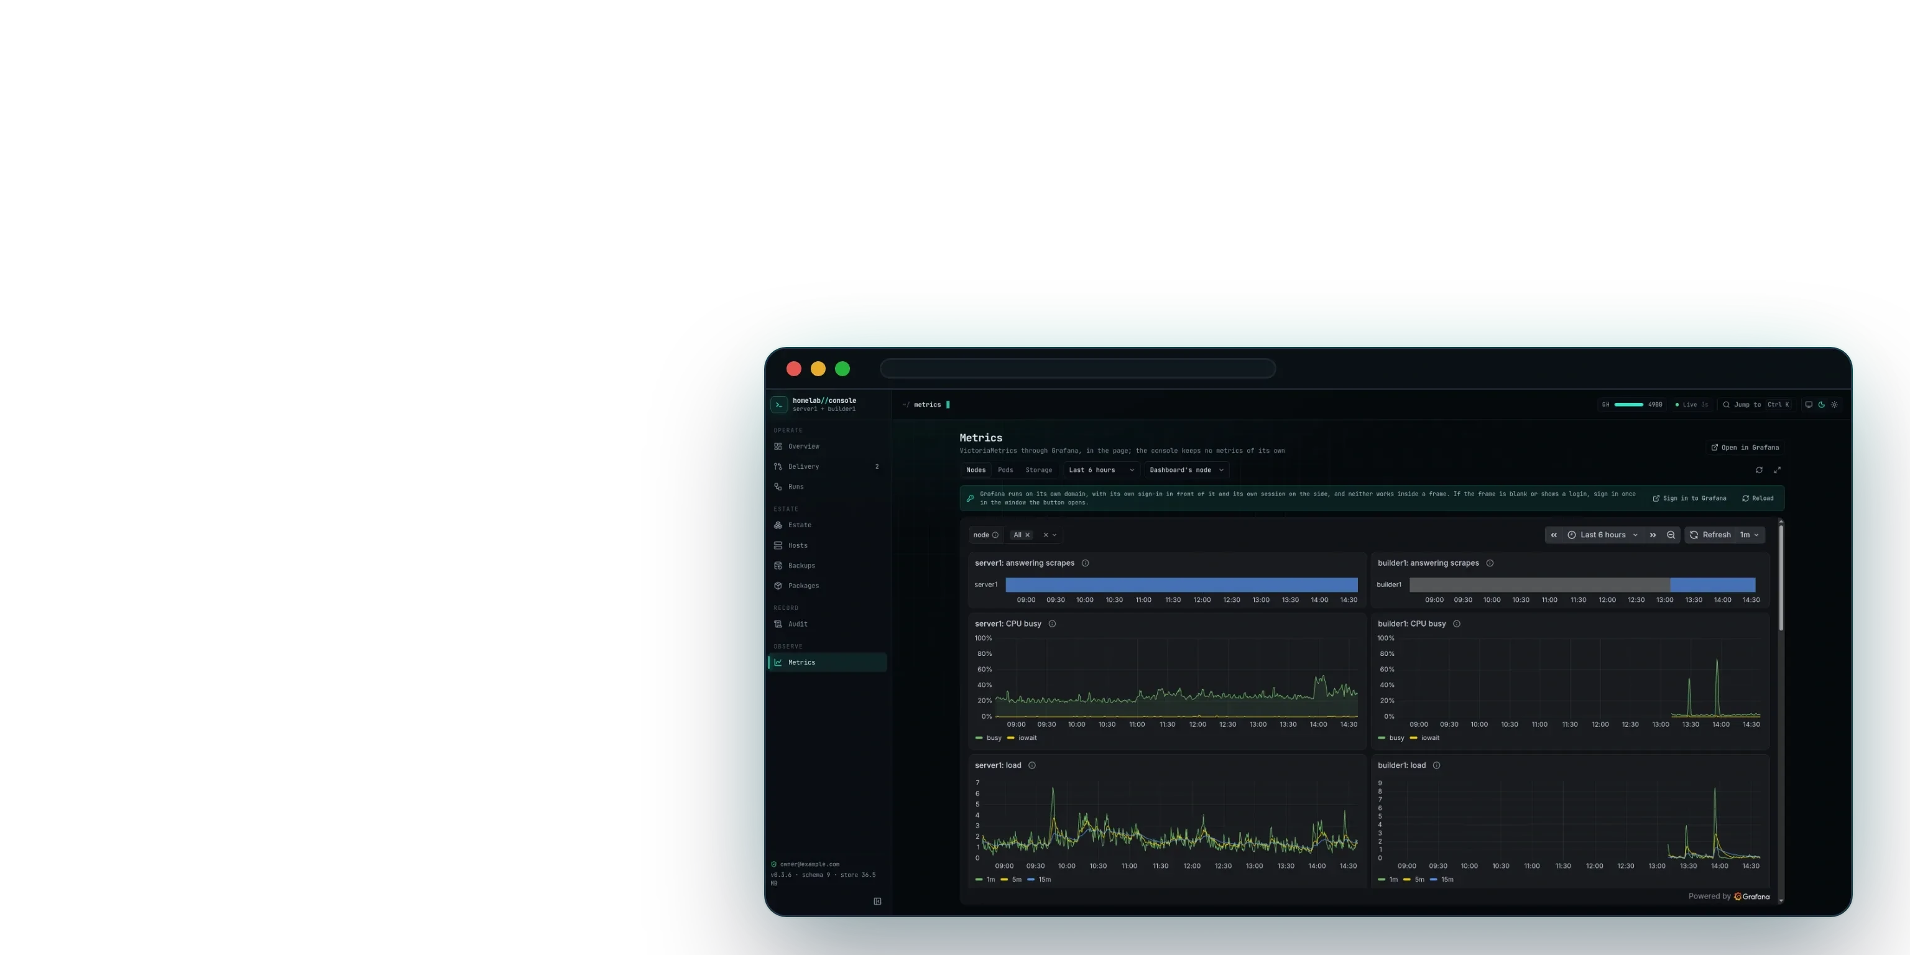Show info for the server1: load panel

pyautogui.click(x=1031, y=766)
